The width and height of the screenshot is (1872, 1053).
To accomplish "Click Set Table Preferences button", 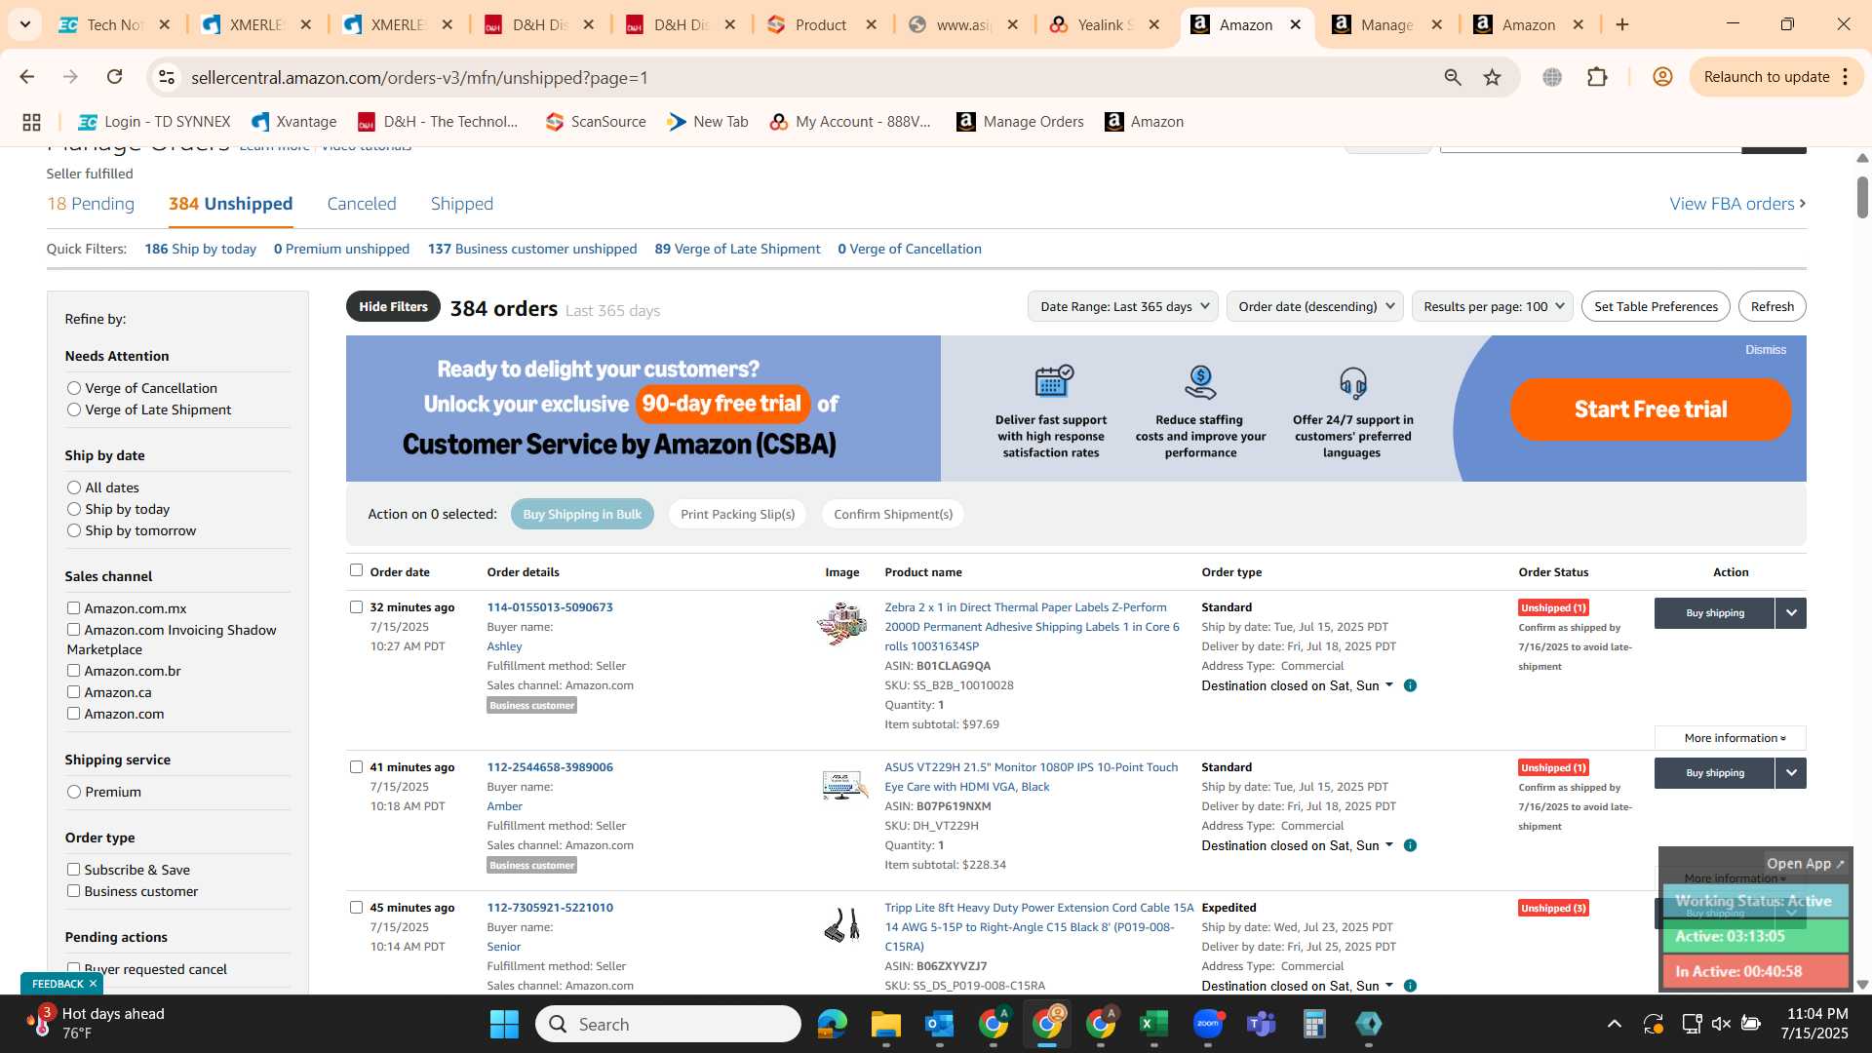I will (x=1656, y=306).
